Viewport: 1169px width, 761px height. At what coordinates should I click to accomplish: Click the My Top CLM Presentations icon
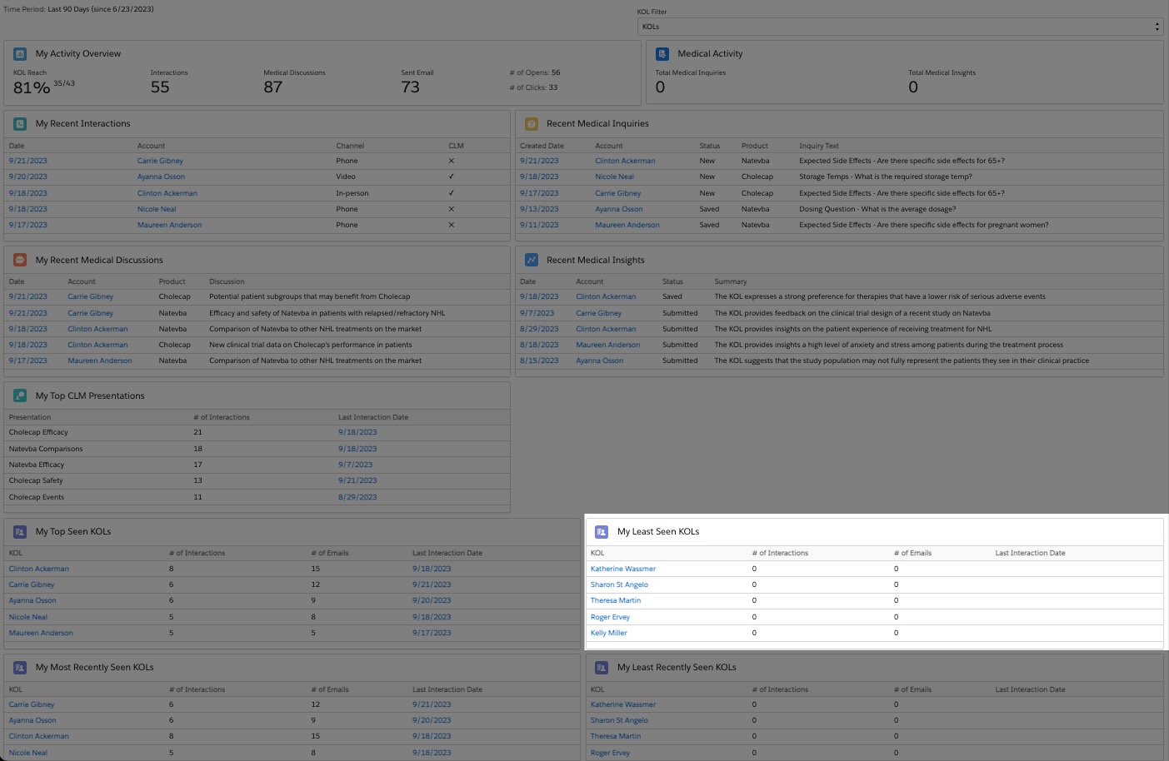click(20, 396)
